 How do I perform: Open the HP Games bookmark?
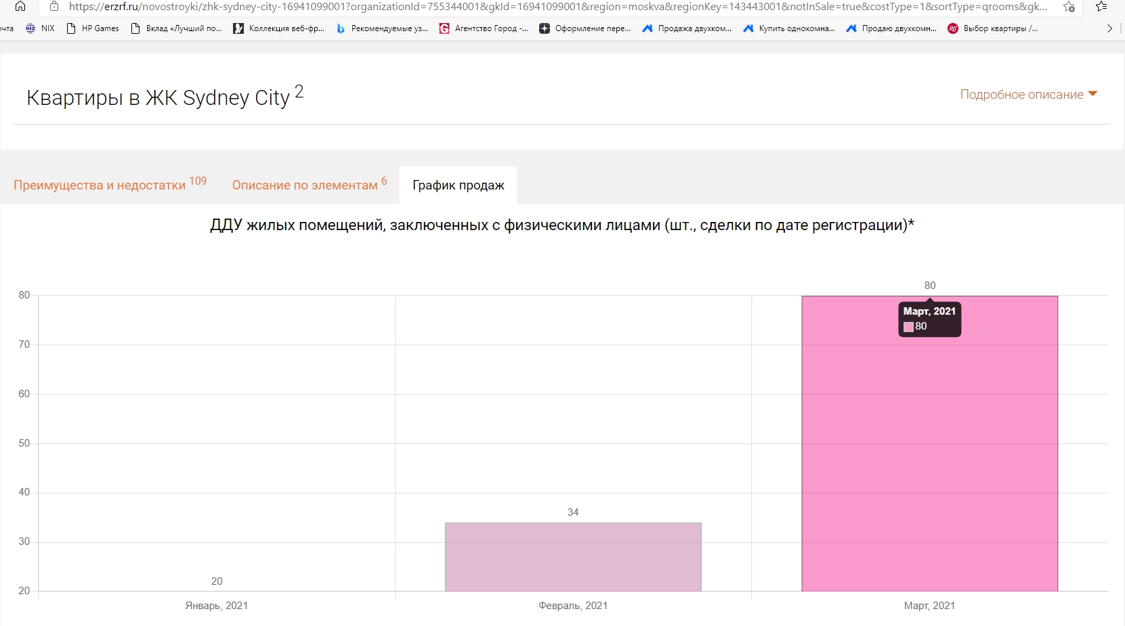[93, 28]
